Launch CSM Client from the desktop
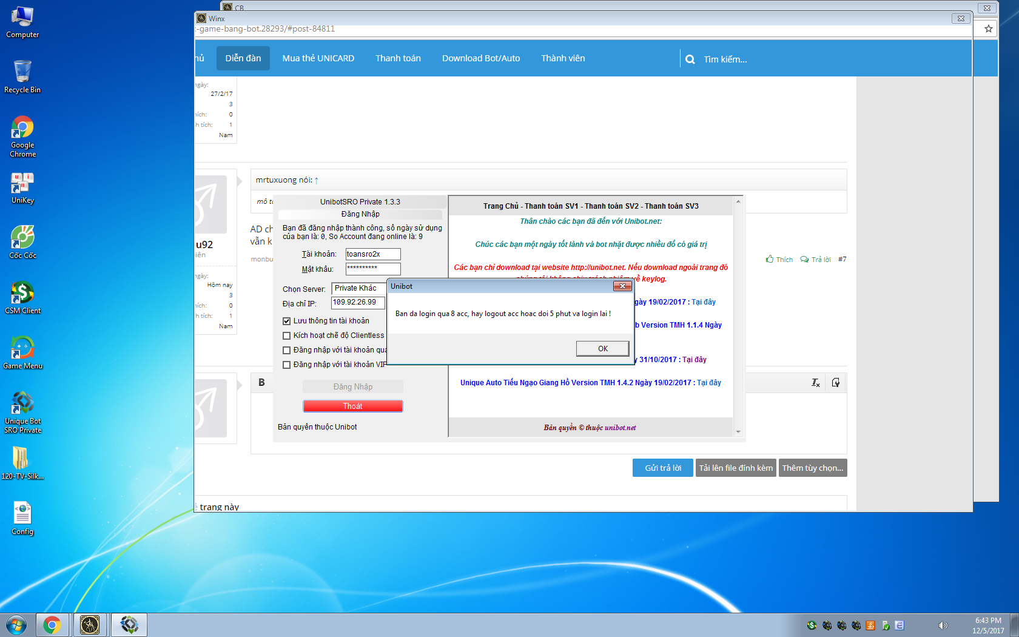The image size is (1019, 637). [22, 298]
